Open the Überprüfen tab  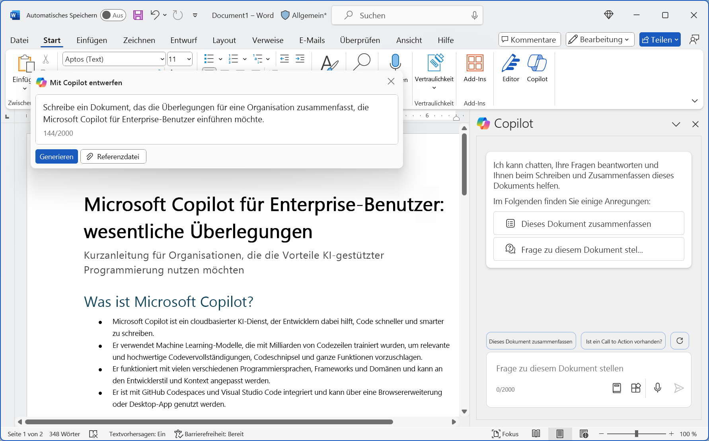[x=360, y=40]
